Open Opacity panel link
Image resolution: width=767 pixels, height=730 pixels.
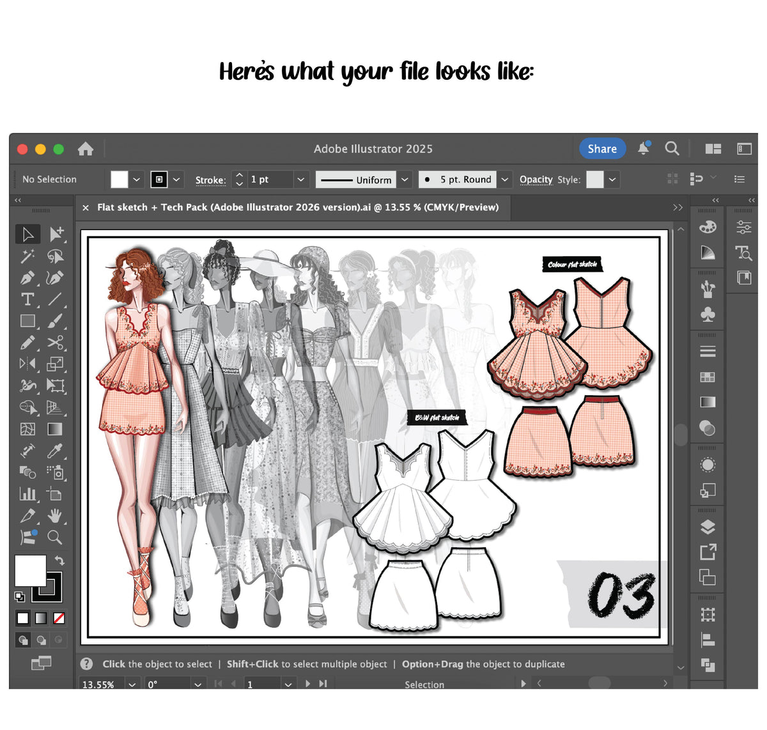[x=536, y=180]
